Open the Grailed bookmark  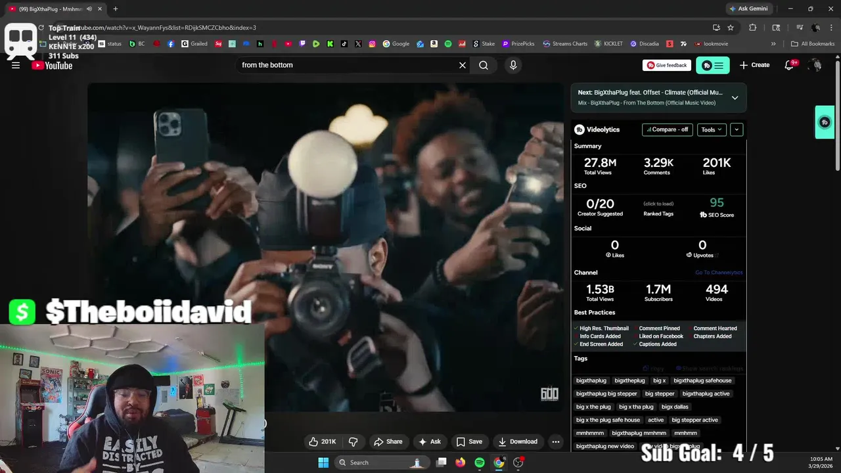194,44
